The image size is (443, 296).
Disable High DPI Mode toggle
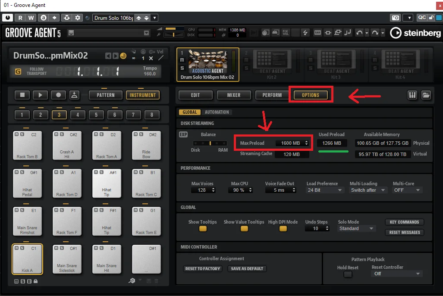tap(283, 228)
